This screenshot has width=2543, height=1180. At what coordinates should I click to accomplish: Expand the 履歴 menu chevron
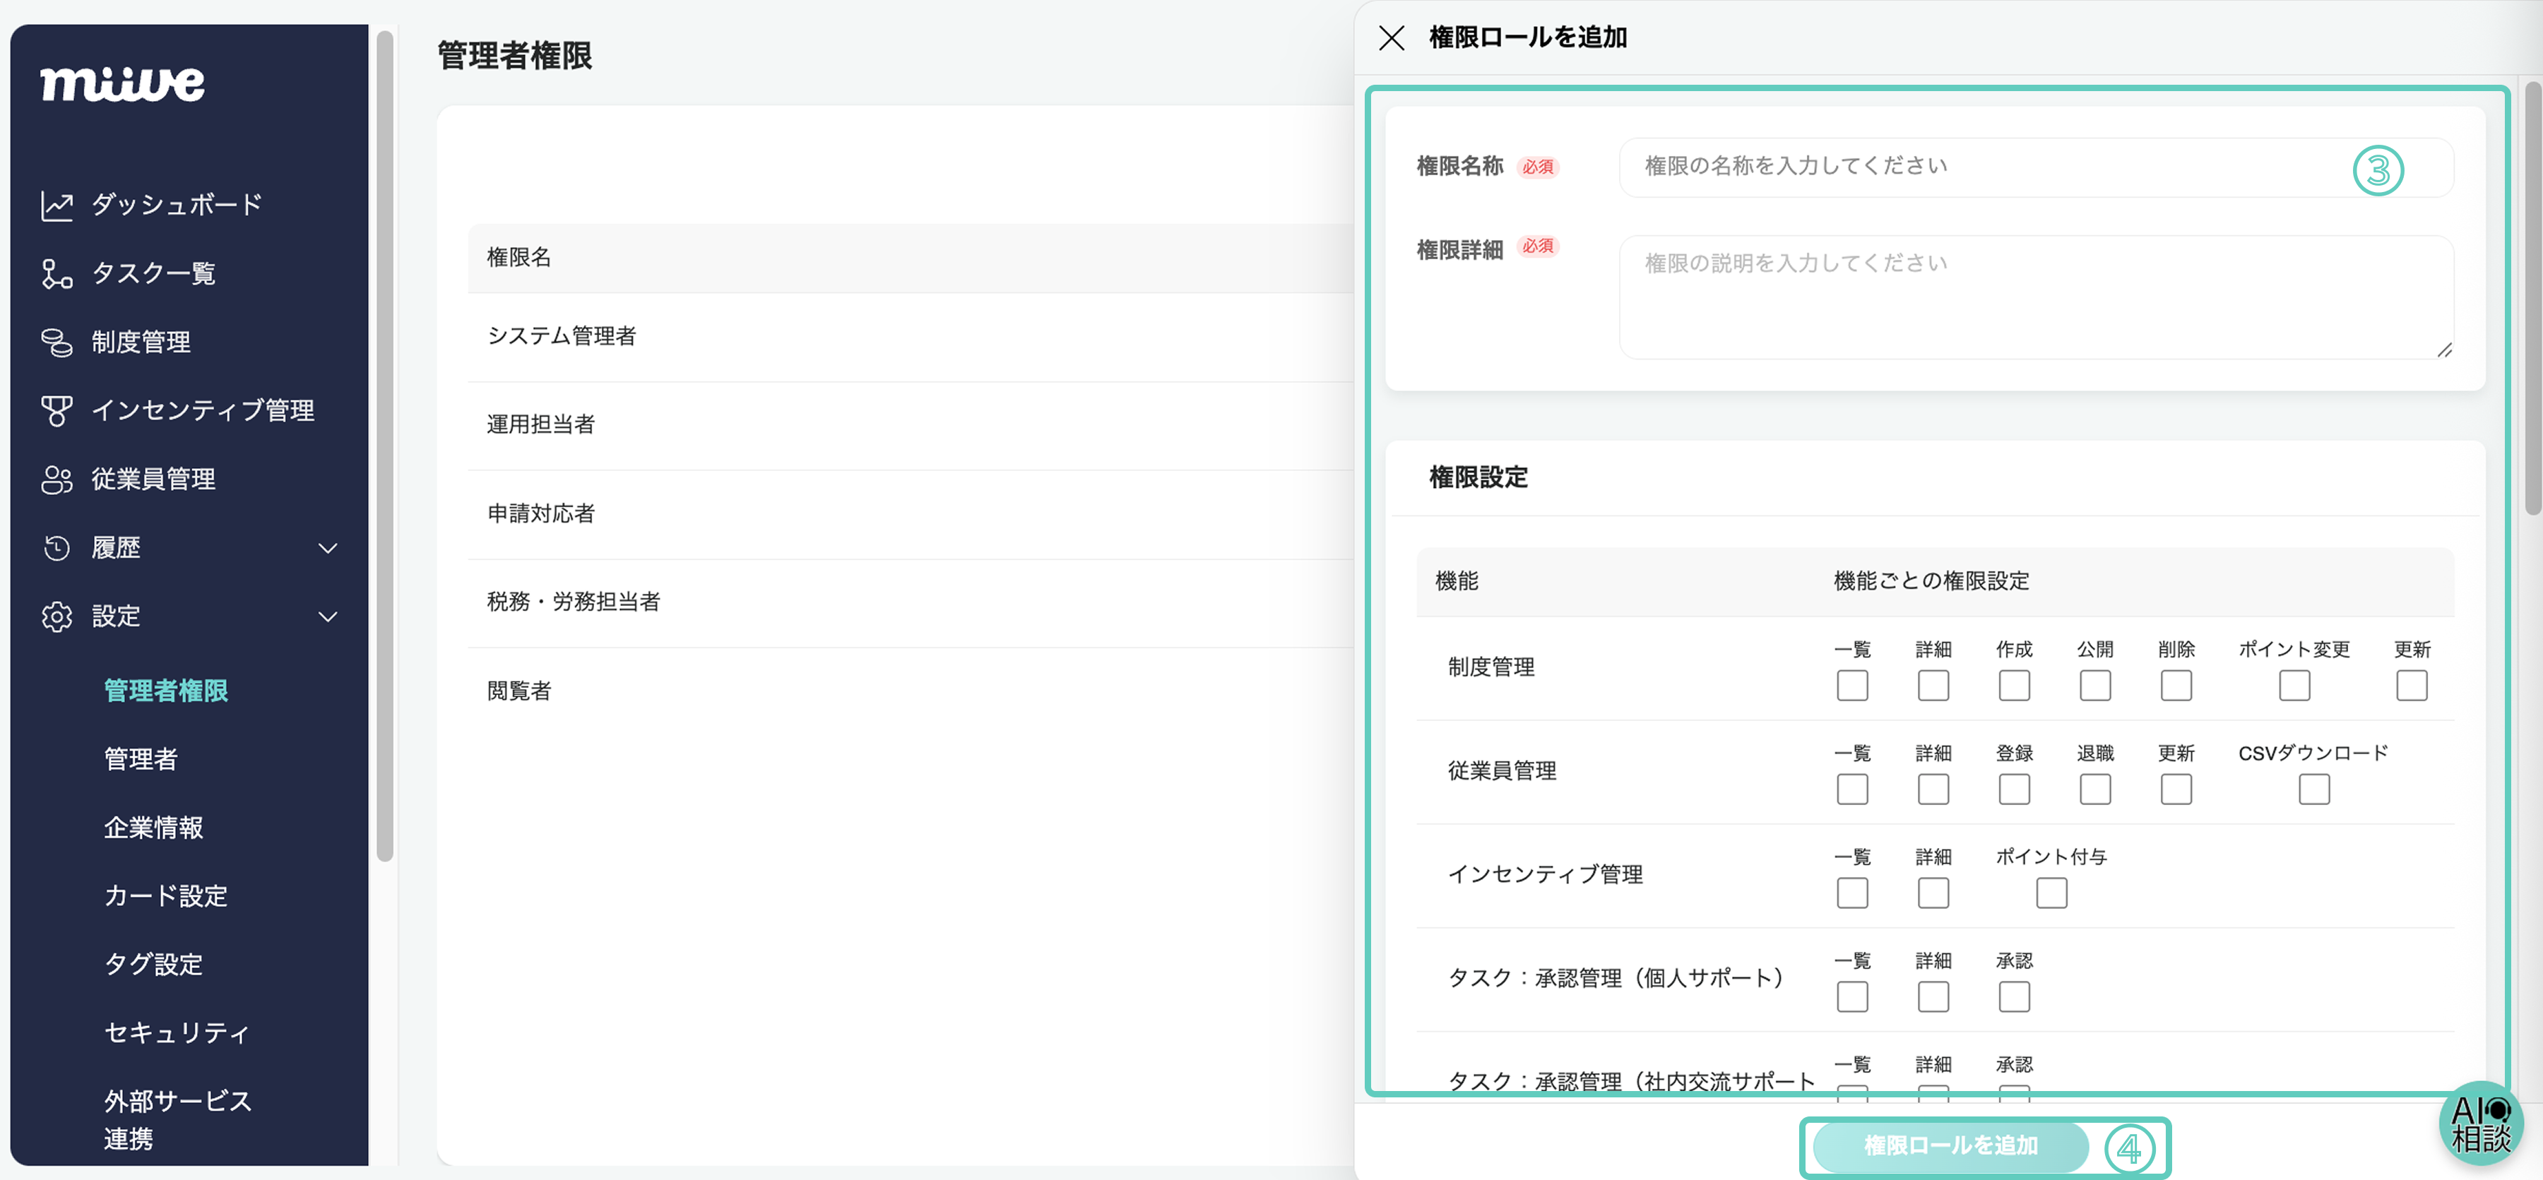coord(328,547)
